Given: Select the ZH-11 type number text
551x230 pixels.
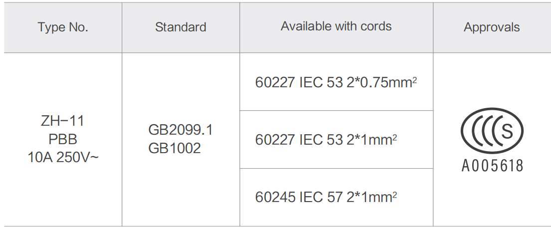Looking at the screenshot, I should [62, 121].
